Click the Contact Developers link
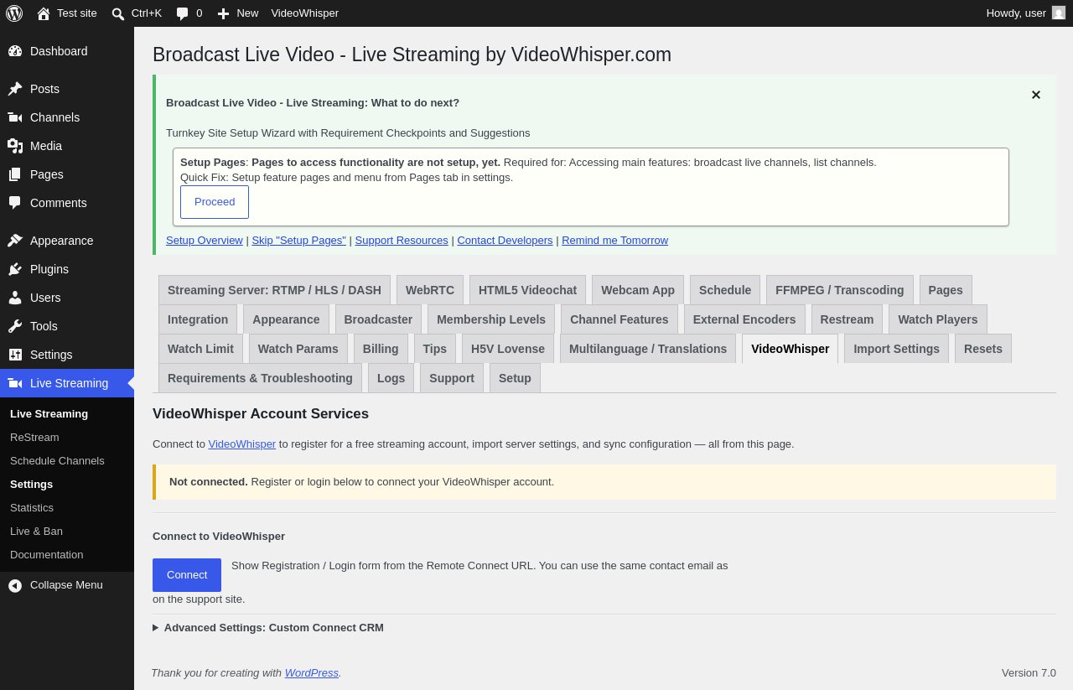The width and height of the screenshot is (1073, 690). click(505, 241)
